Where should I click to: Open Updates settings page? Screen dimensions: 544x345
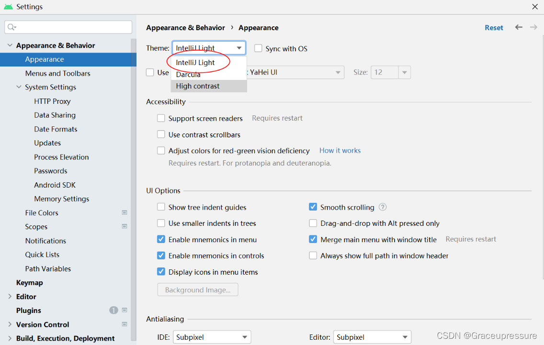point(47,143)
